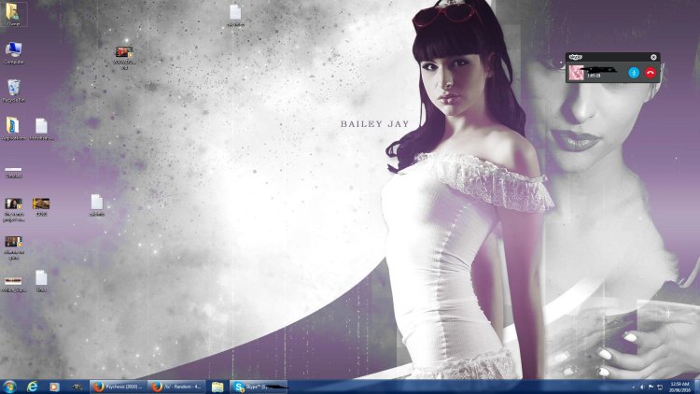Select the standalone blank file near desktop middle

click(x=97, y=205)
